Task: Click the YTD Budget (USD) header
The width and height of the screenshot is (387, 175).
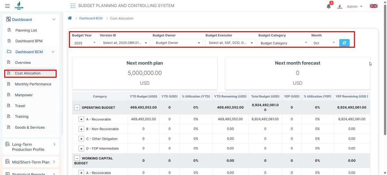Action: pyautogui.click(x=144, y=96)
